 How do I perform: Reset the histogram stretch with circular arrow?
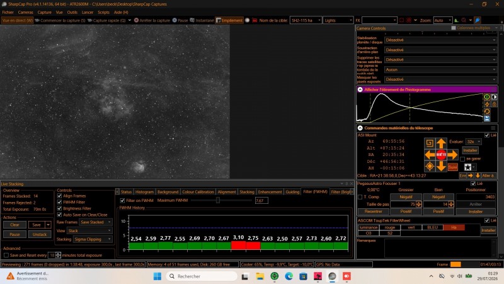point(487,112)
